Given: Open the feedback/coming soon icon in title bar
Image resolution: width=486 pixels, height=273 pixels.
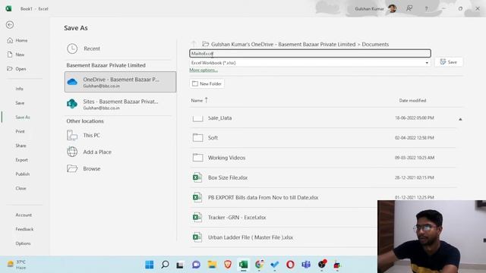Looking at the screenshot, I should 409,8.
